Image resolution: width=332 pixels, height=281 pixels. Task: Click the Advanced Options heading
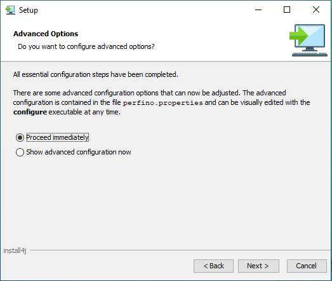coord(46,34)
